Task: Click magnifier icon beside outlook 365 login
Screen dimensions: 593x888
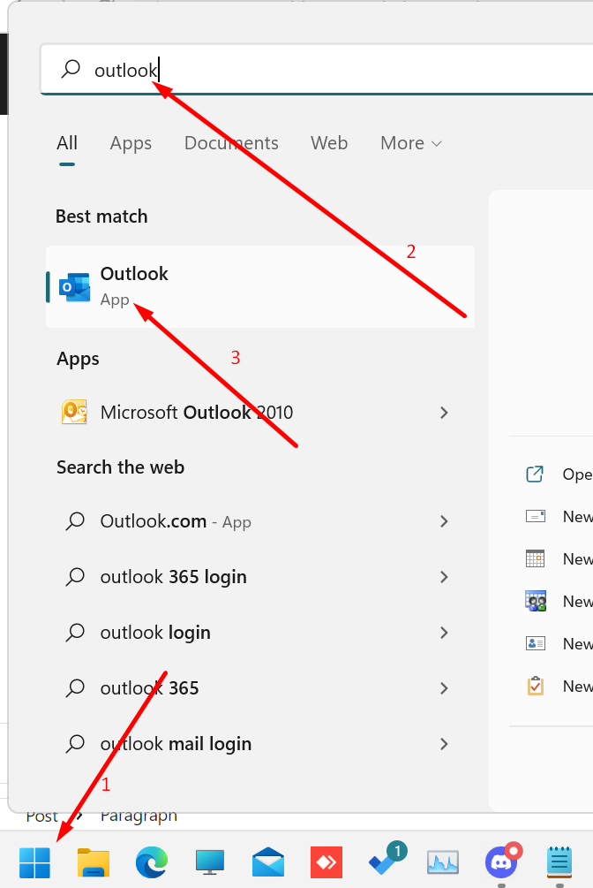Action: (x=75, y=576)
